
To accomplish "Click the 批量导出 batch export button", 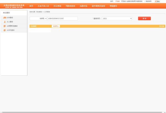I will pyautogui.click(x=56, y=26).
